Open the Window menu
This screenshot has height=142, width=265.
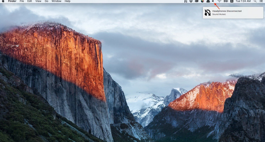click(x=56, y=1)
